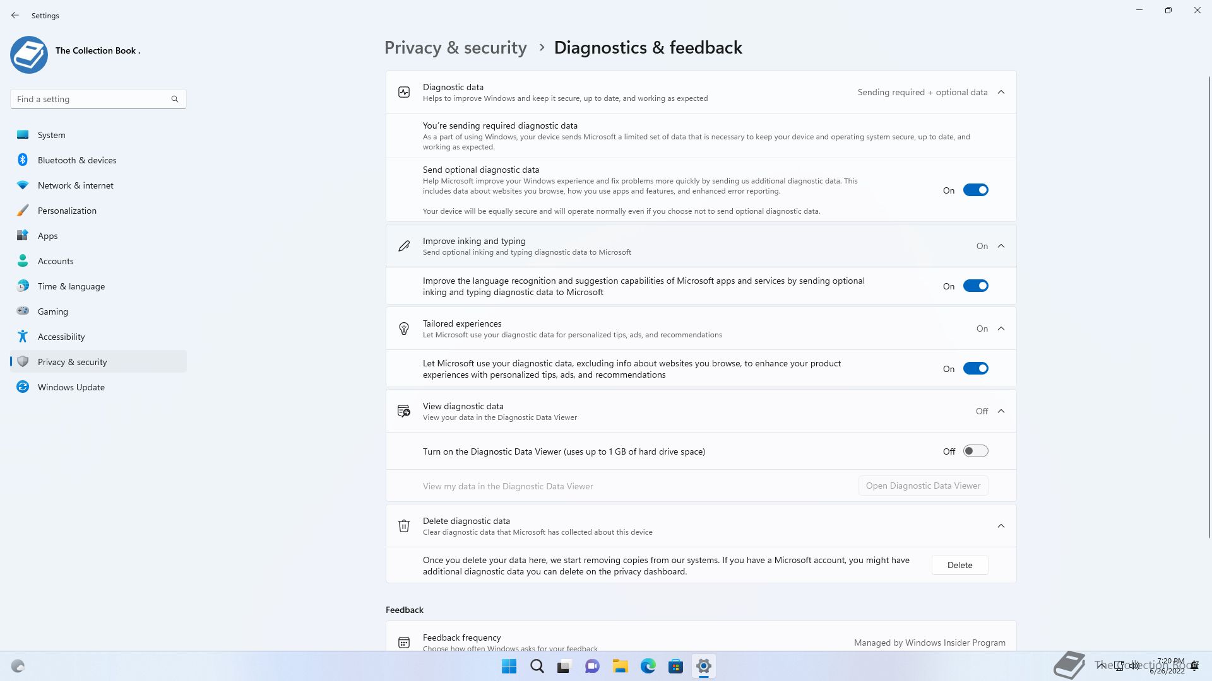Click the Feedback frequency row
This screenshot has height=681, width=1212.
[x=701, y=637]
